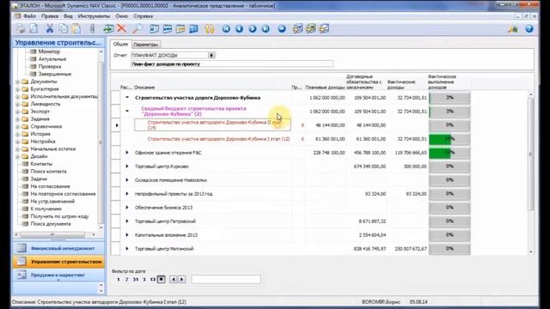Viewport: 550px width, 309px height.
Task: Open the Окно menu
Action: tap(122, 16)
